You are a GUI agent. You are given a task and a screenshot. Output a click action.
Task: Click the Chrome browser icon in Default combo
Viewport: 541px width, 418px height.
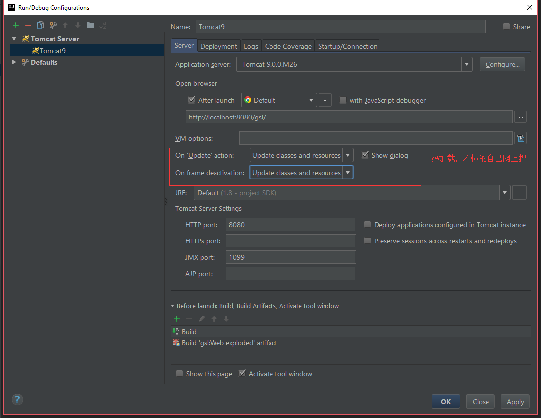(x=248, y=100)
